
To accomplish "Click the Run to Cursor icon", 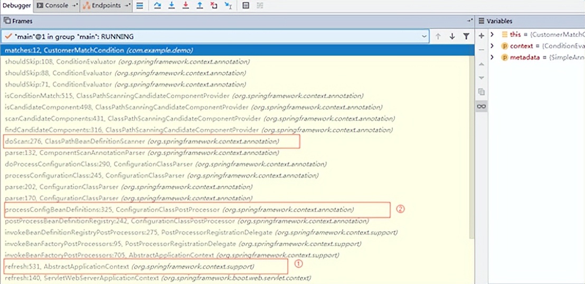I will pyautogui.click(x=228, y=6).
